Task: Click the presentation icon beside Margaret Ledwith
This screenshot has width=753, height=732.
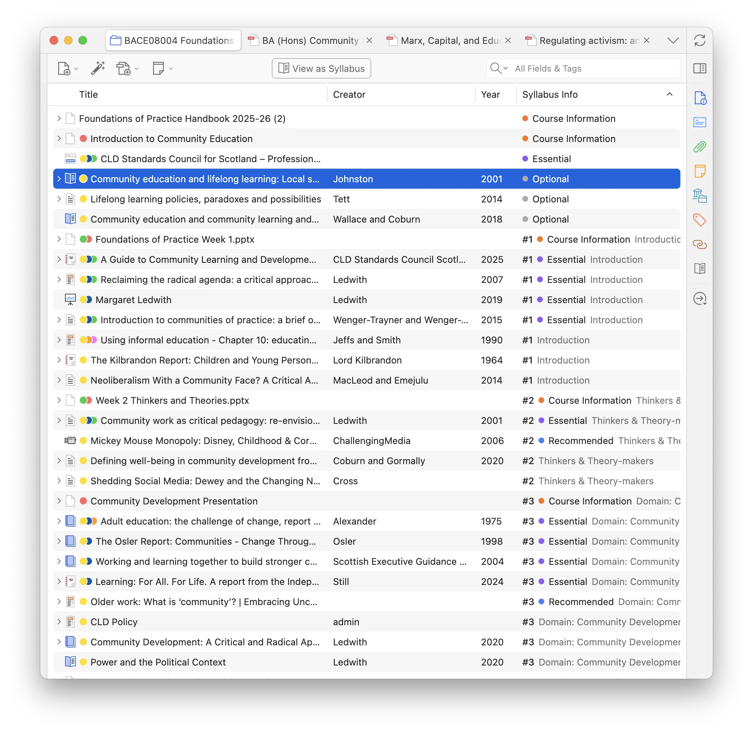Action: click(70, 300)
